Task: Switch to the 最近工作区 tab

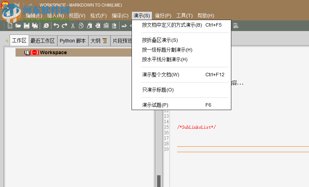Action: click(x=42, y=41)
